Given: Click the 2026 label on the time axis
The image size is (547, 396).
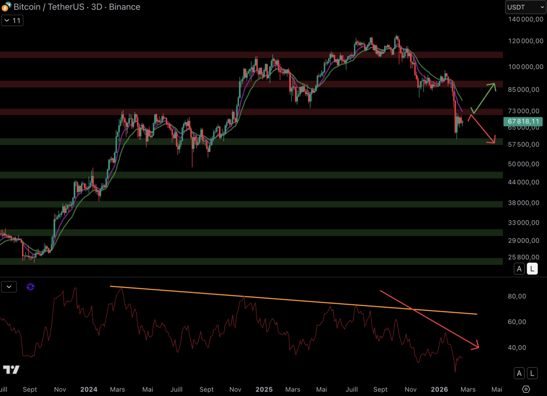Looking at the screenshot, I should click(x=439, y=389).
